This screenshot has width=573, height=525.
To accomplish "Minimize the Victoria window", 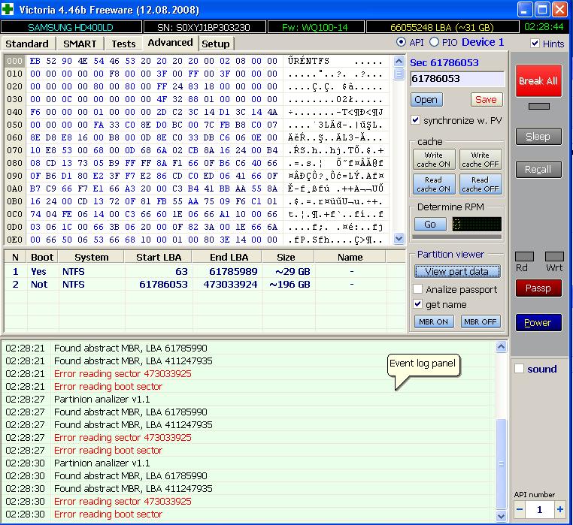I will pos(524,9).
